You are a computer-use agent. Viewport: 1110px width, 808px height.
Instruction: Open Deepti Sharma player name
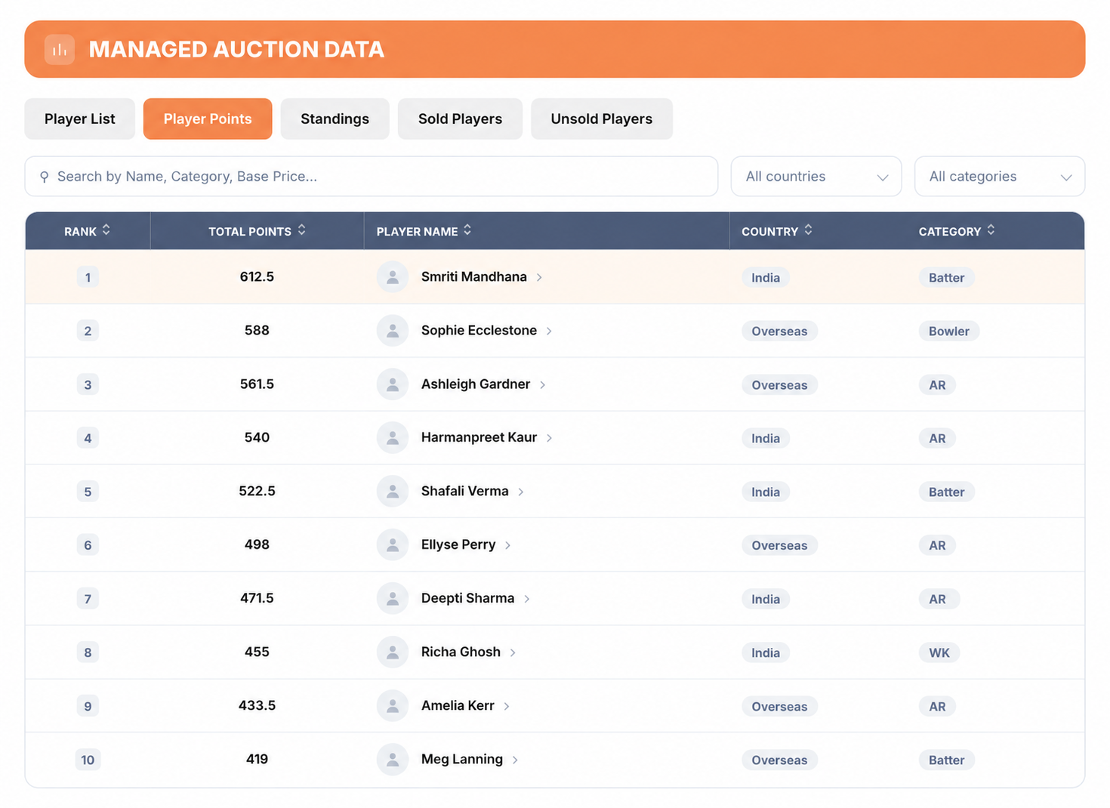click(x=468, y=599)
